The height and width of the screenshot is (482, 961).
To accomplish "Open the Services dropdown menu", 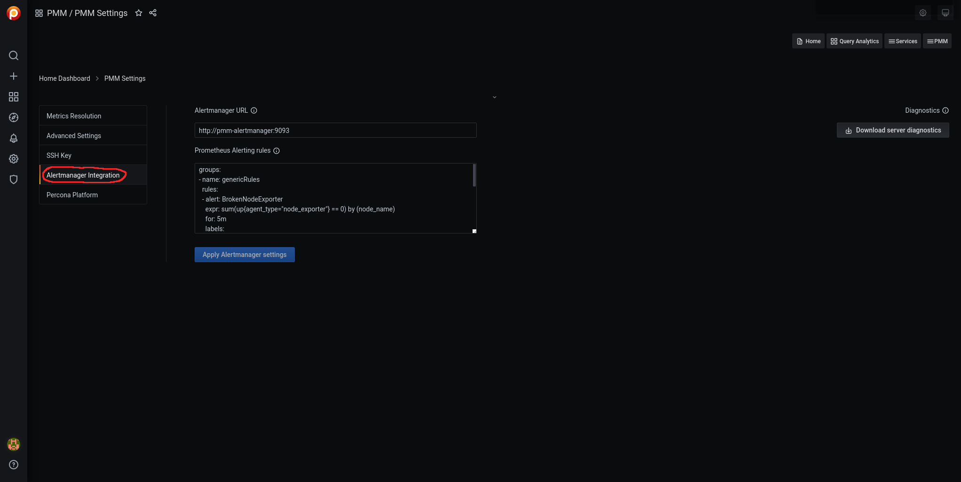I will (x=902, y=41).
